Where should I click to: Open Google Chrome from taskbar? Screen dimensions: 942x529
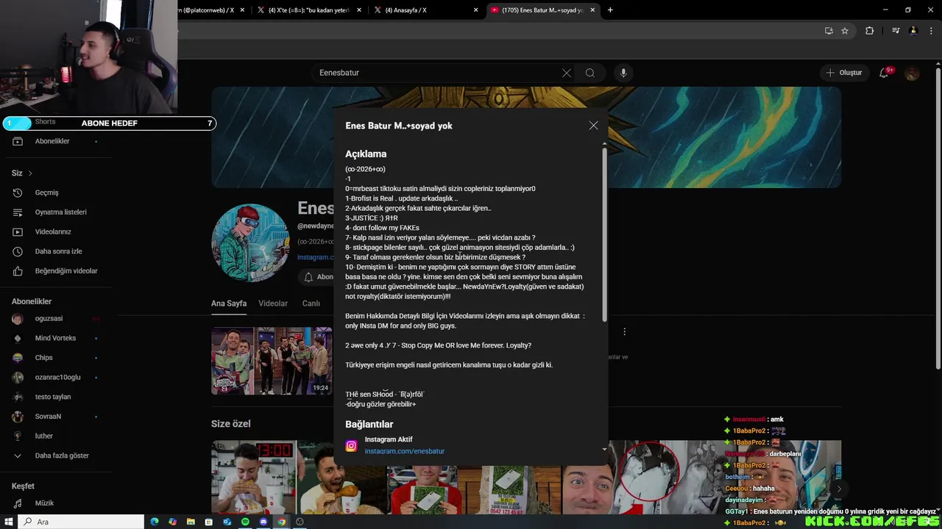(281, 522)
